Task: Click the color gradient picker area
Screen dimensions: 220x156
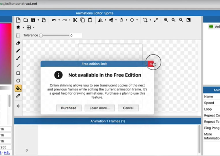Action: tap(5, 54)
